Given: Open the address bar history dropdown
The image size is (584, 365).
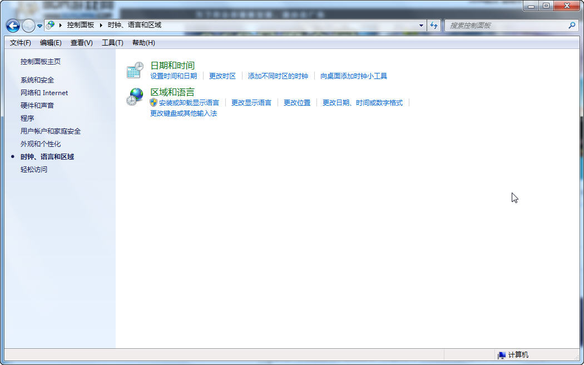Looking at the screenshot, I should point(421,26).
